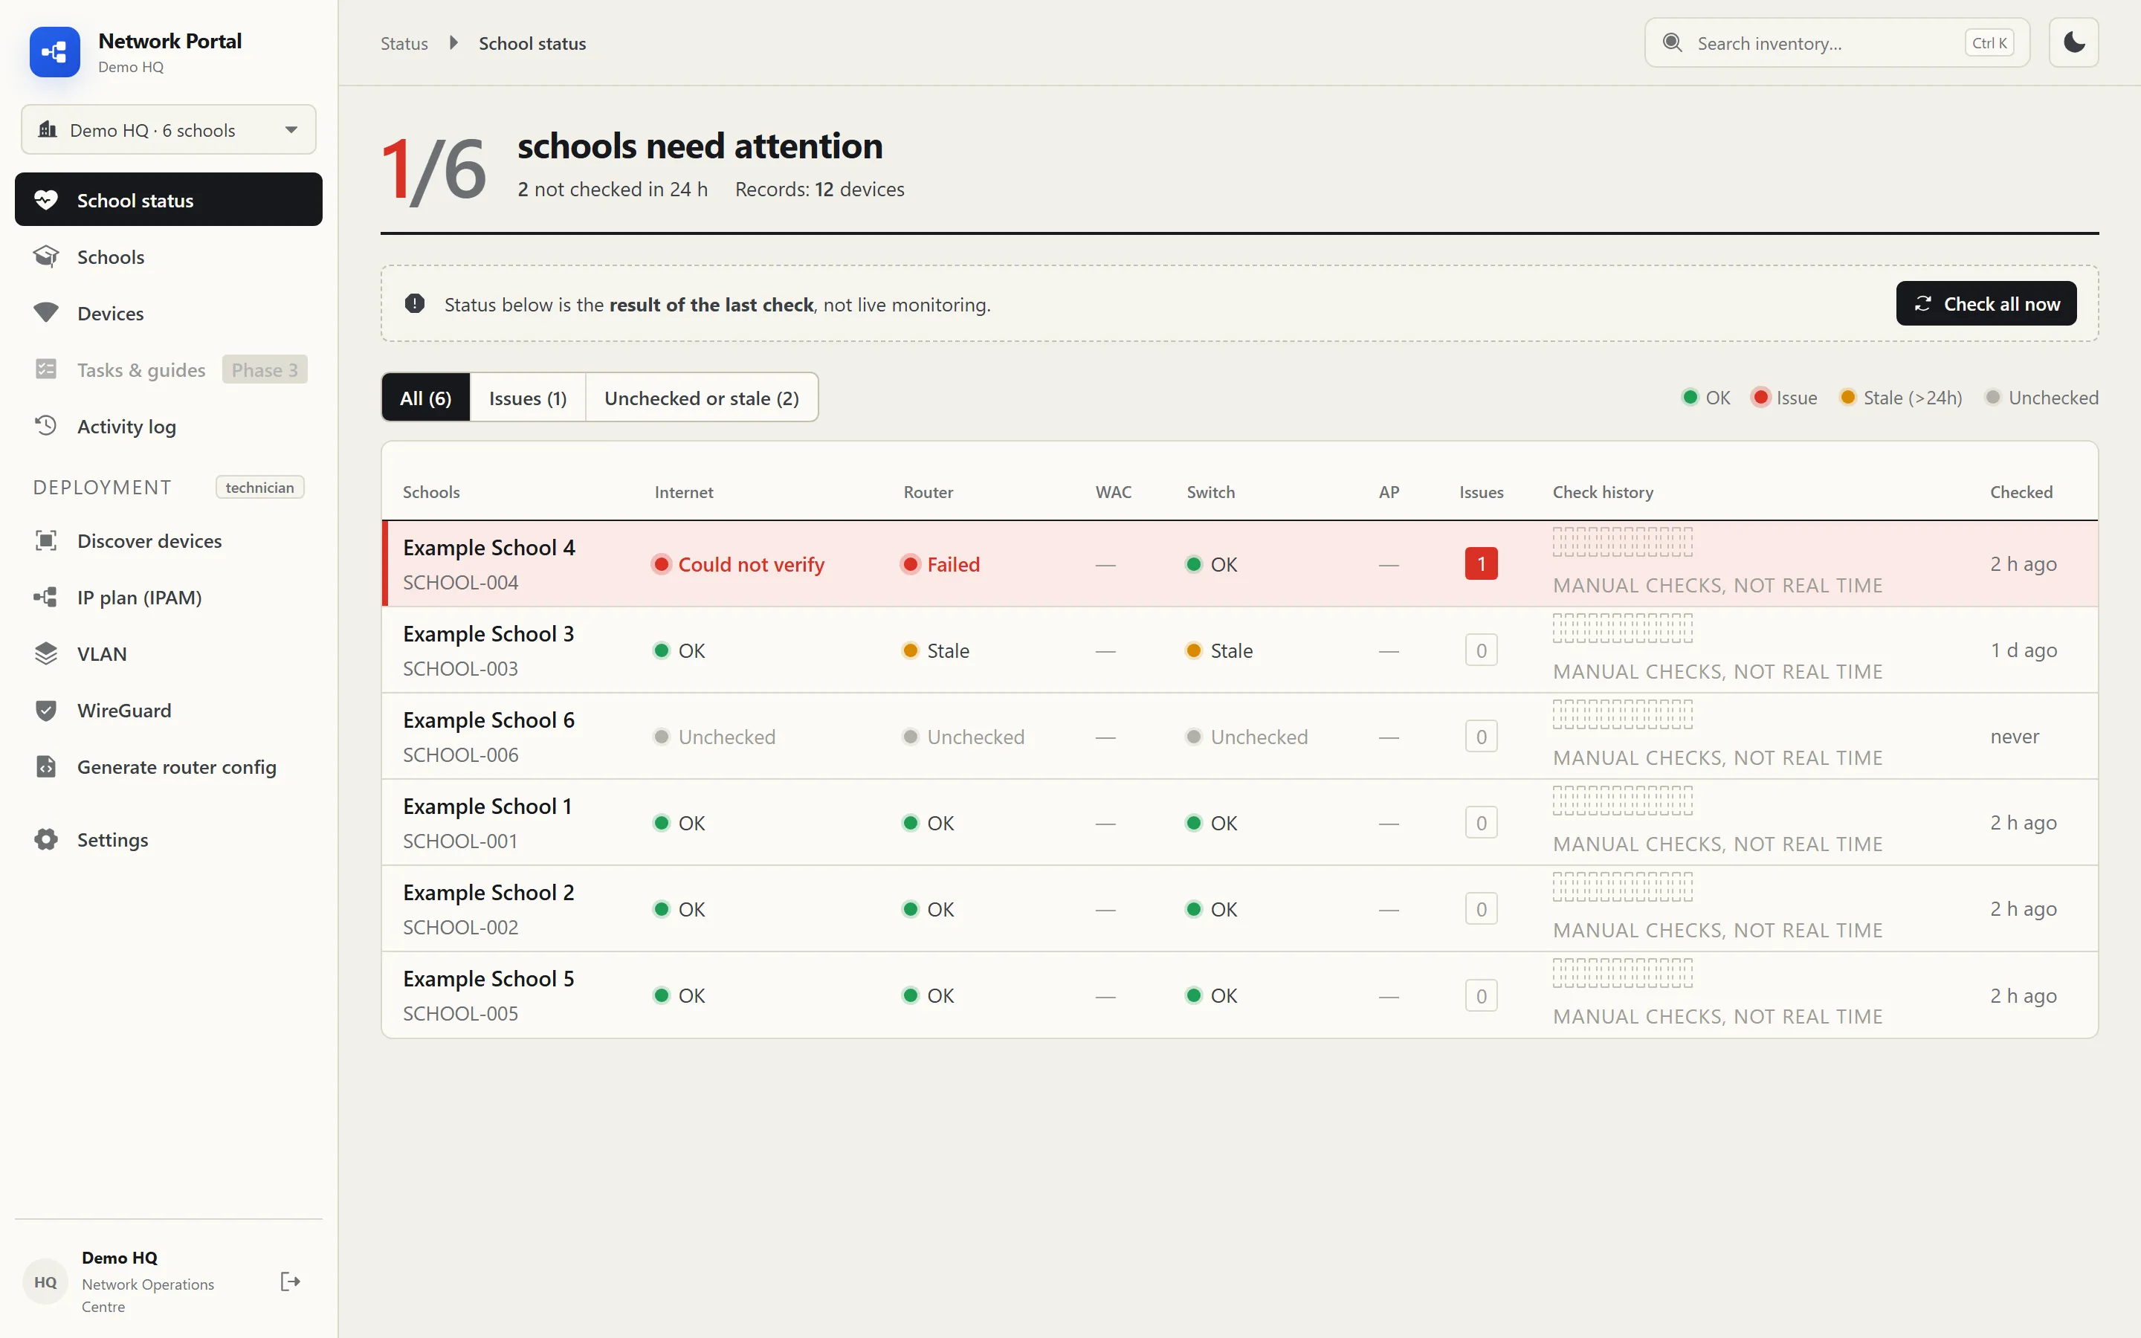2141x1338 pixels.
Task: Click SCHOOL-006 code text
Action: (x=460, y=754)
